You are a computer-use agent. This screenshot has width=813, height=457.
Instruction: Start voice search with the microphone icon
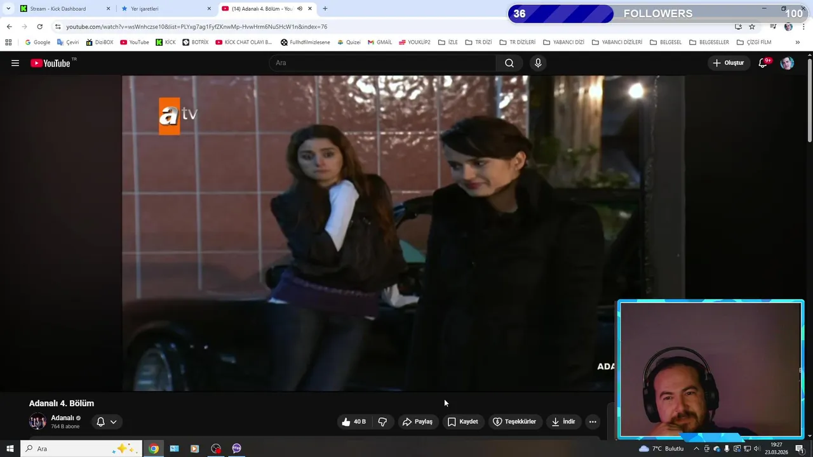point(538,63)
